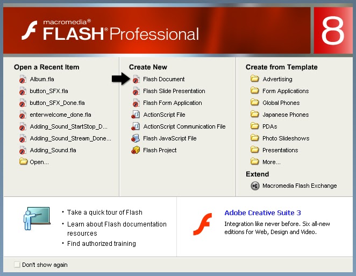The height and width of the screenshot is (276, 356).
Task: Click the Adding_Sound_StartStop_D... file icon
Action: tap(23, 126)
